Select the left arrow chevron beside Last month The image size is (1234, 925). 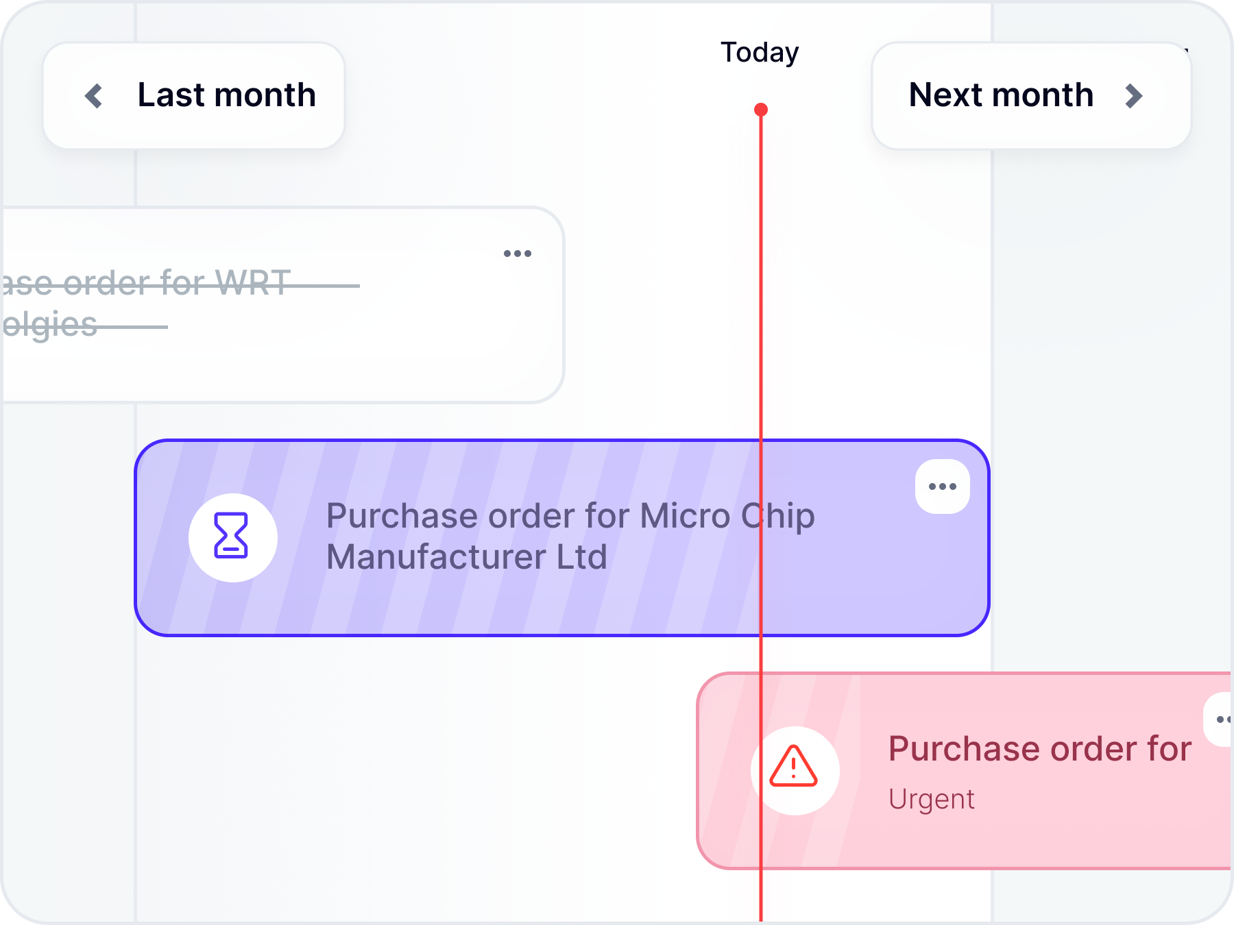(94, 96)
